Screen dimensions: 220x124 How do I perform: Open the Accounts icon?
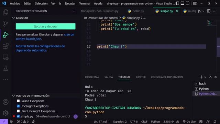point(5,102)
